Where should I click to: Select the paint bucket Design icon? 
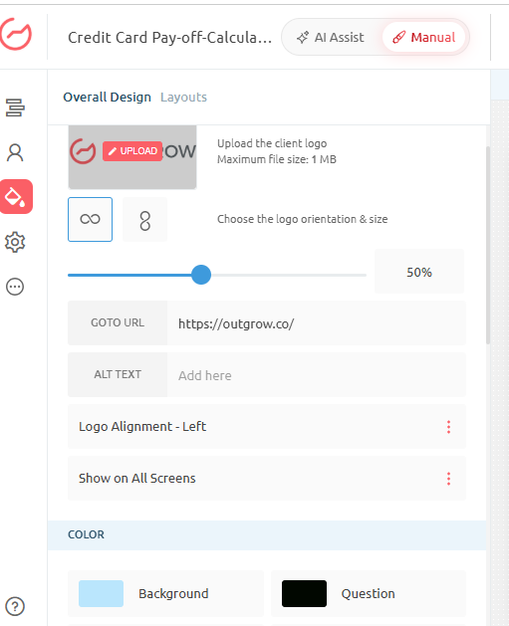click(16, 196)
